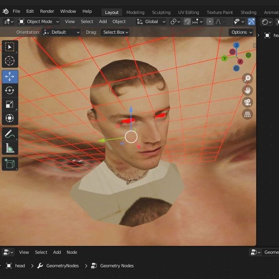Switch to the Layout workspace tab
The image size is (279, 279).
point(112,13)
